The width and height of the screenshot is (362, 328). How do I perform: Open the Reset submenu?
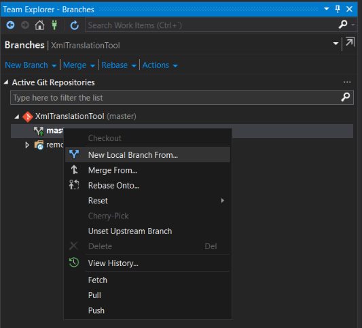(x=148, y=201)
